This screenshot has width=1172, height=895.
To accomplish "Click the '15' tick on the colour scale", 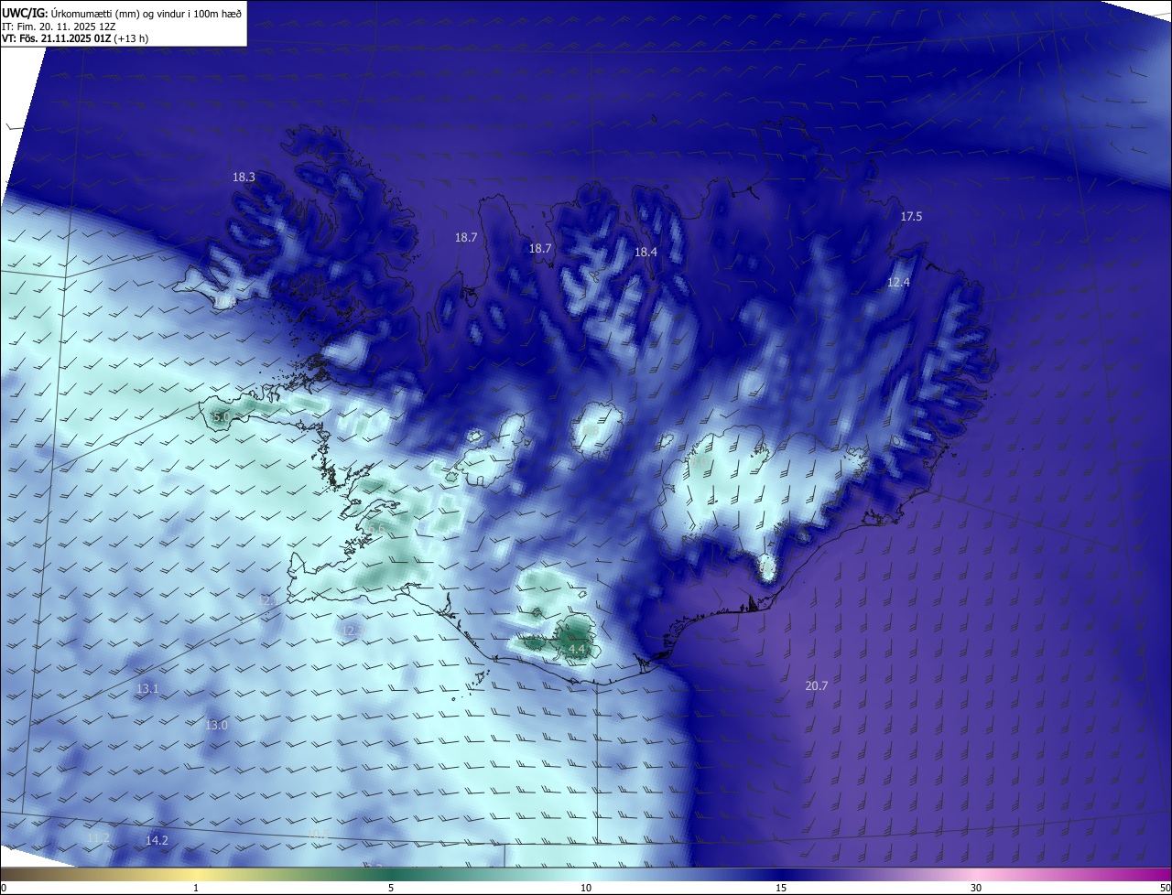I will point(781,889).
